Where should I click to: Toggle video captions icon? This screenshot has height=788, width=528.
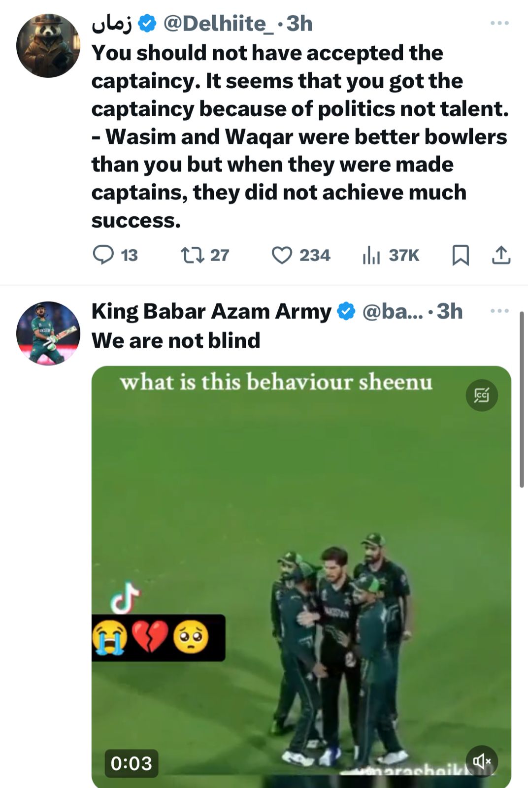coord(482,395)
